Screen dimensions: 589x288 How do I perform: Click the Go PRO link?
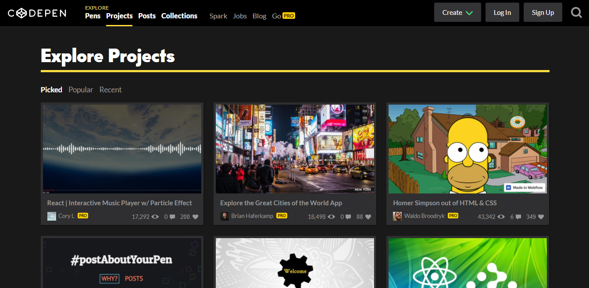pos(283,16)
